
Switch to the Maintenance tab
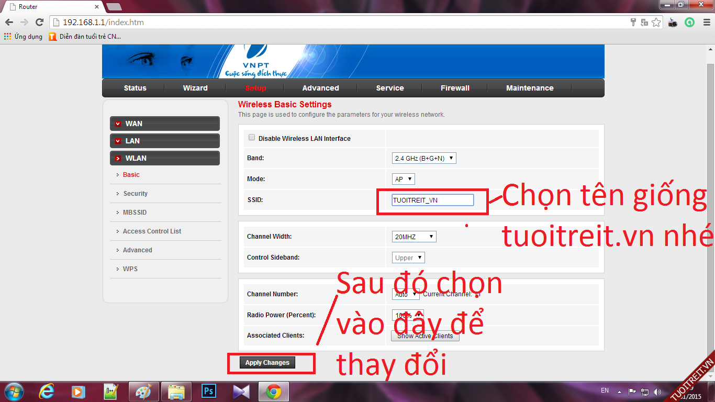pyautogui.click(x=530, y=88)
